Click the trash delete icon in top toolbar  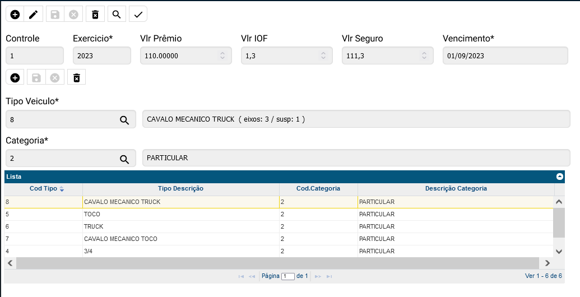click(95, 15)
